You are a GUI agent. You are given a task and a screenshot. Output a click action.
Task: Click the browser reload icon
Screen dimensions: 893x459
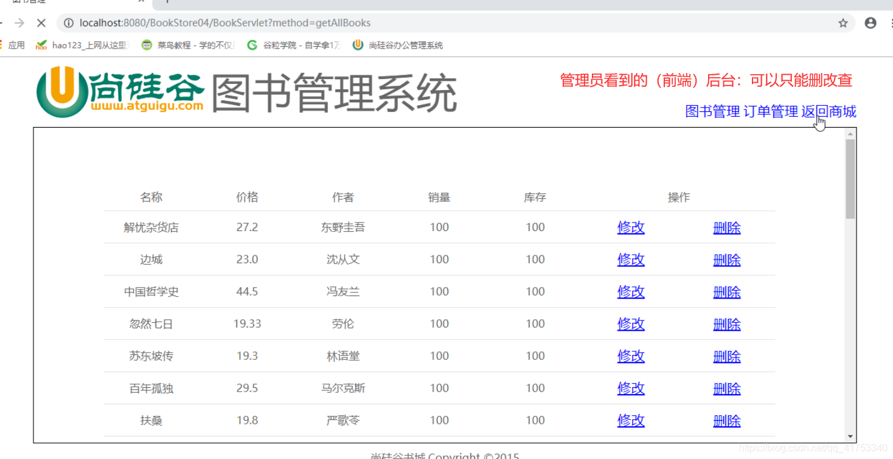pos(40,23)
